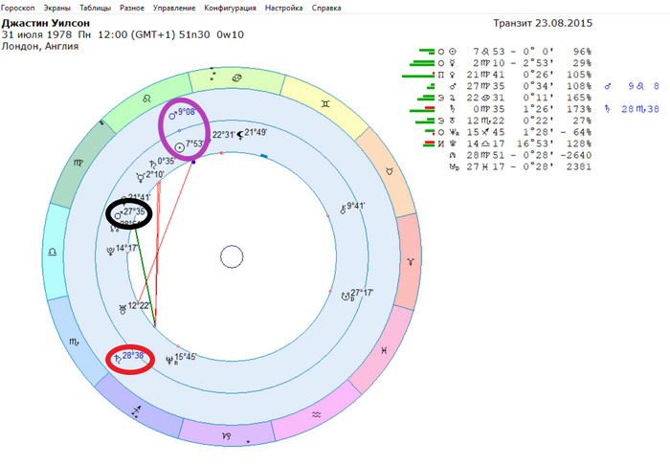
Task: Open the Таблицы menu
Action: tap(95, 8)
